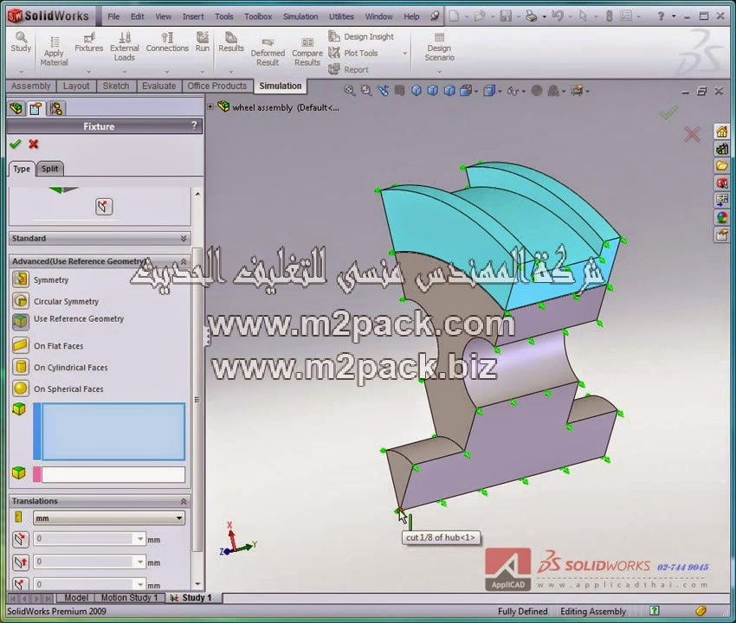Screen dimensions: 736x623
Task: Click the property panel scroll down arrow
Action: [197, 585]
